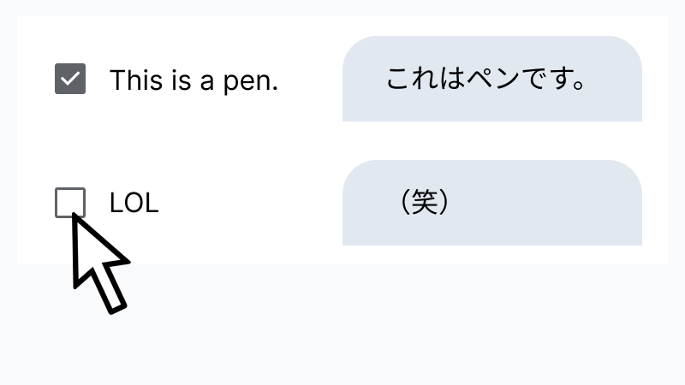Click the empty square box beside LOL
685x385 pixels.
click(x=70, y=203)
